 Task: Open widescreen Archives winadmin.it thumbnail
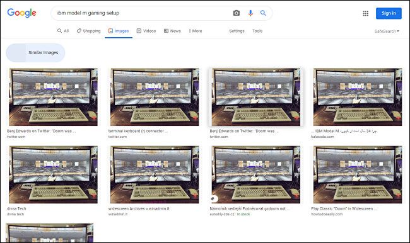click(x=155, y=174)
